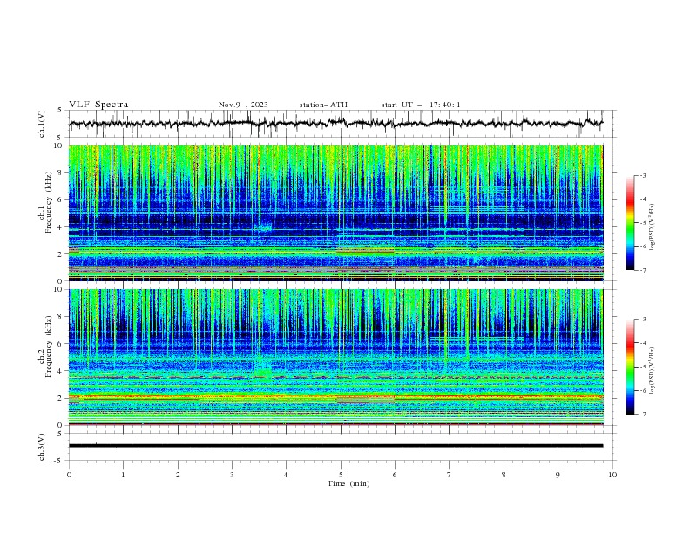Click the time axis tick label "6"
The height and width of the screenshot is (533, 690).
pos(395,475)
